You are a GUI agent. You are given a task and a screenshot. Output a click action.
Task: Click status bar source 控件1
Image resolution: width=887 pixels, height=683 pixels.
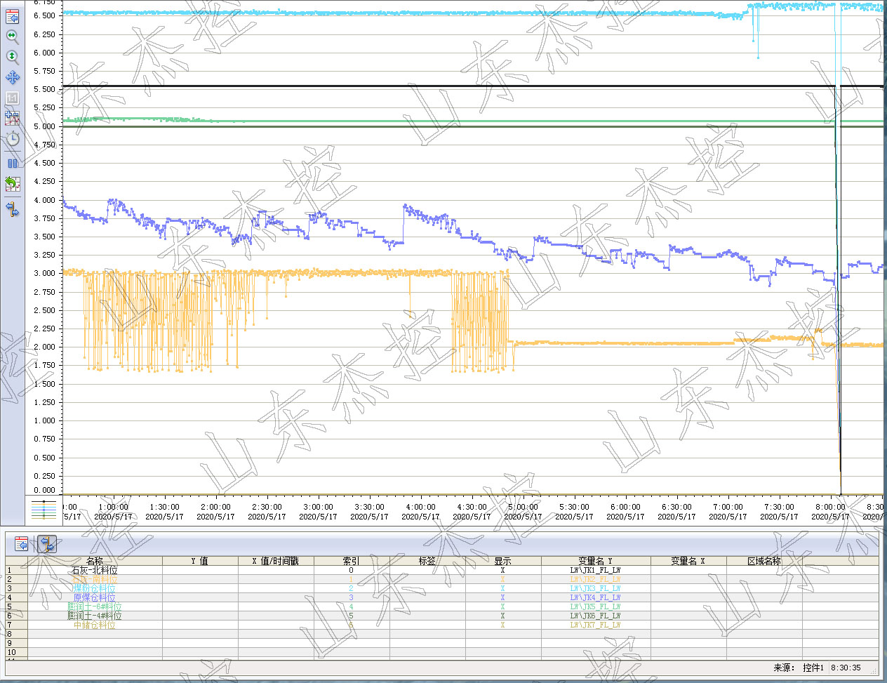[x=813, y=668]
